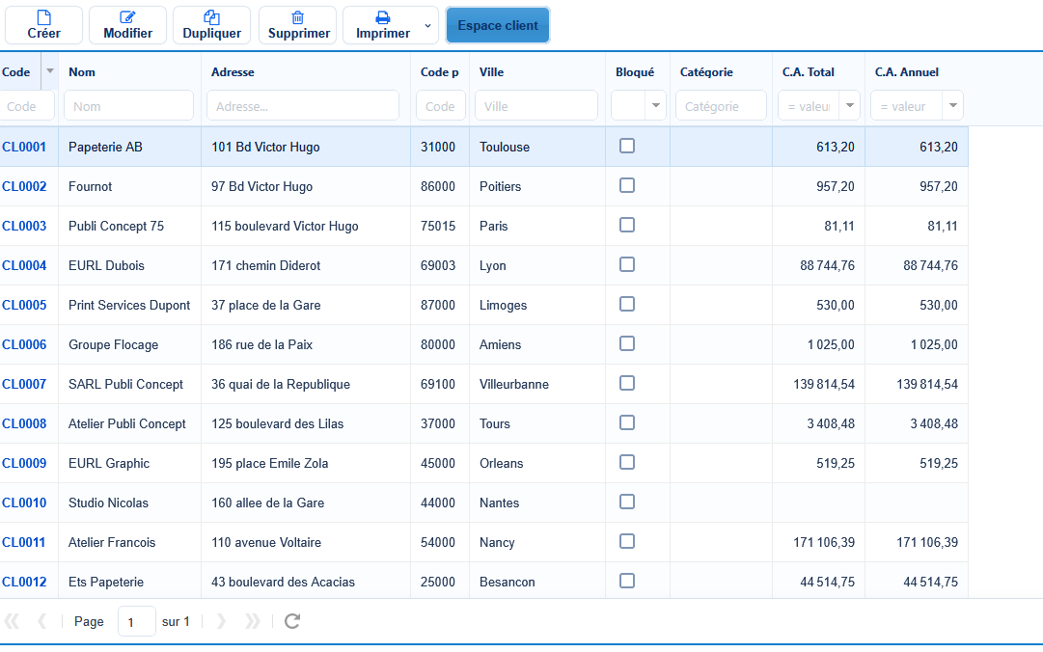1043x652 pixels.
Task: Open client link CL0001
Action: (x=24, y=147)
